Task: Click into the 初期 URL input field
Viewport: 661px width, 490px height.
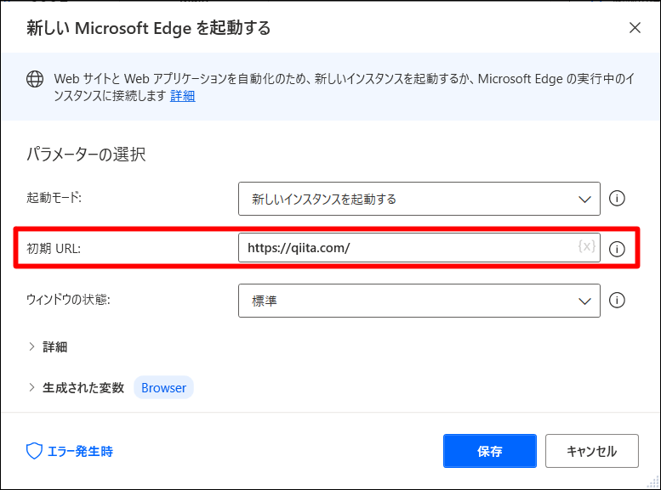Action: click(x=419, y=247)
